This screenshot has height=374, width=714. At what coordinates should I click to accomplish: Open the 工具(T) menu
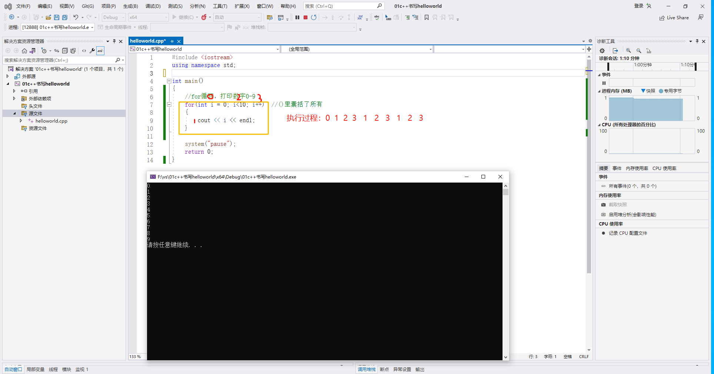(x=220, y=6)
